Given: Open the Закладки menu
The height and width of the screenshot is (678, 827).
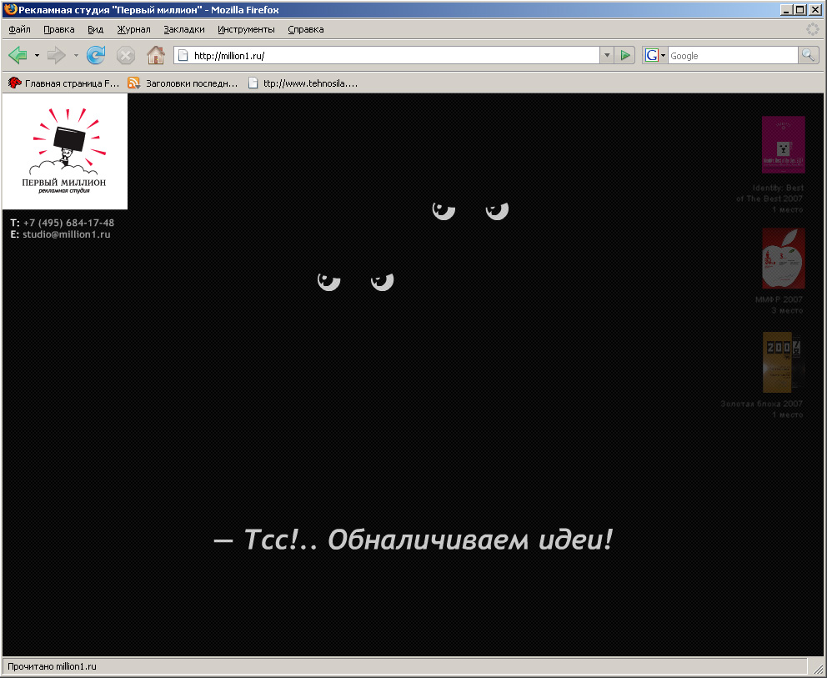Looking at the screenshot, I should pos(184,29).
